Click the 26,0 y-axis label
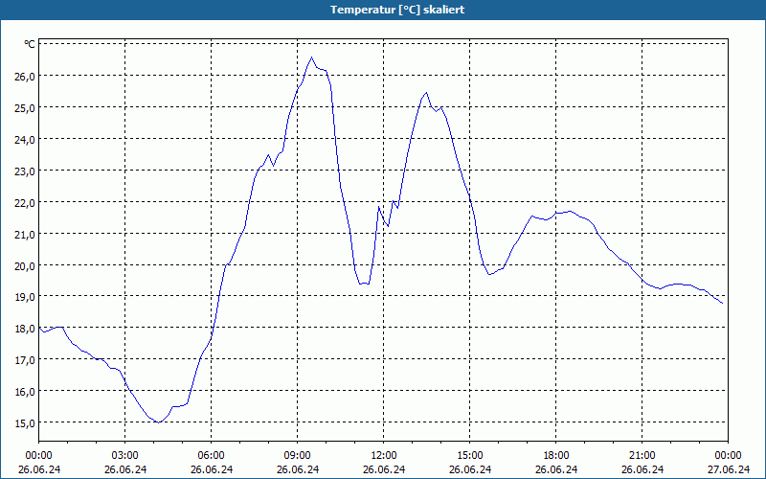Image resolution: width=766 pixels, height=479 pixels. (25, 77)
